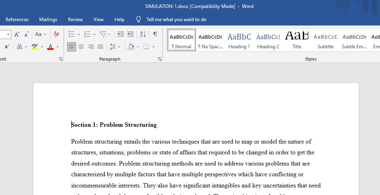Screen dimensions: 380x195
Task: Apply the Title style
Action: point(297,40)
